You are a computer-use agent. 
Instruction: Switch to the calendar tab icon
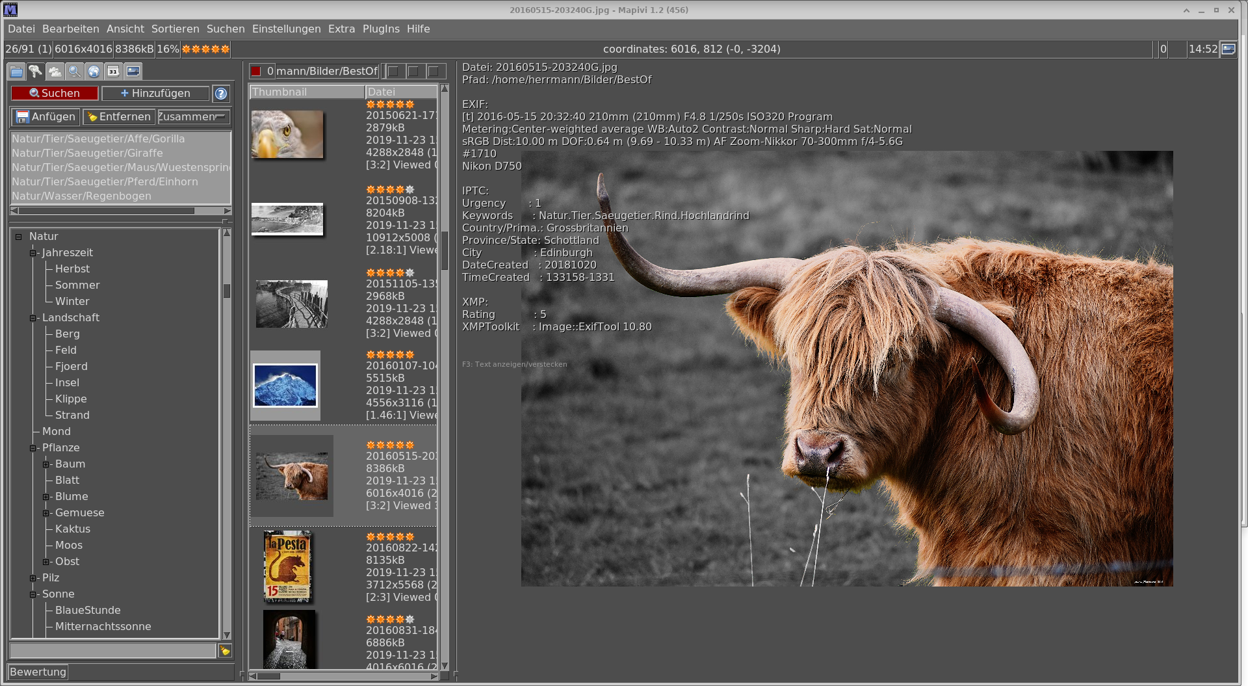pos(114,72)
